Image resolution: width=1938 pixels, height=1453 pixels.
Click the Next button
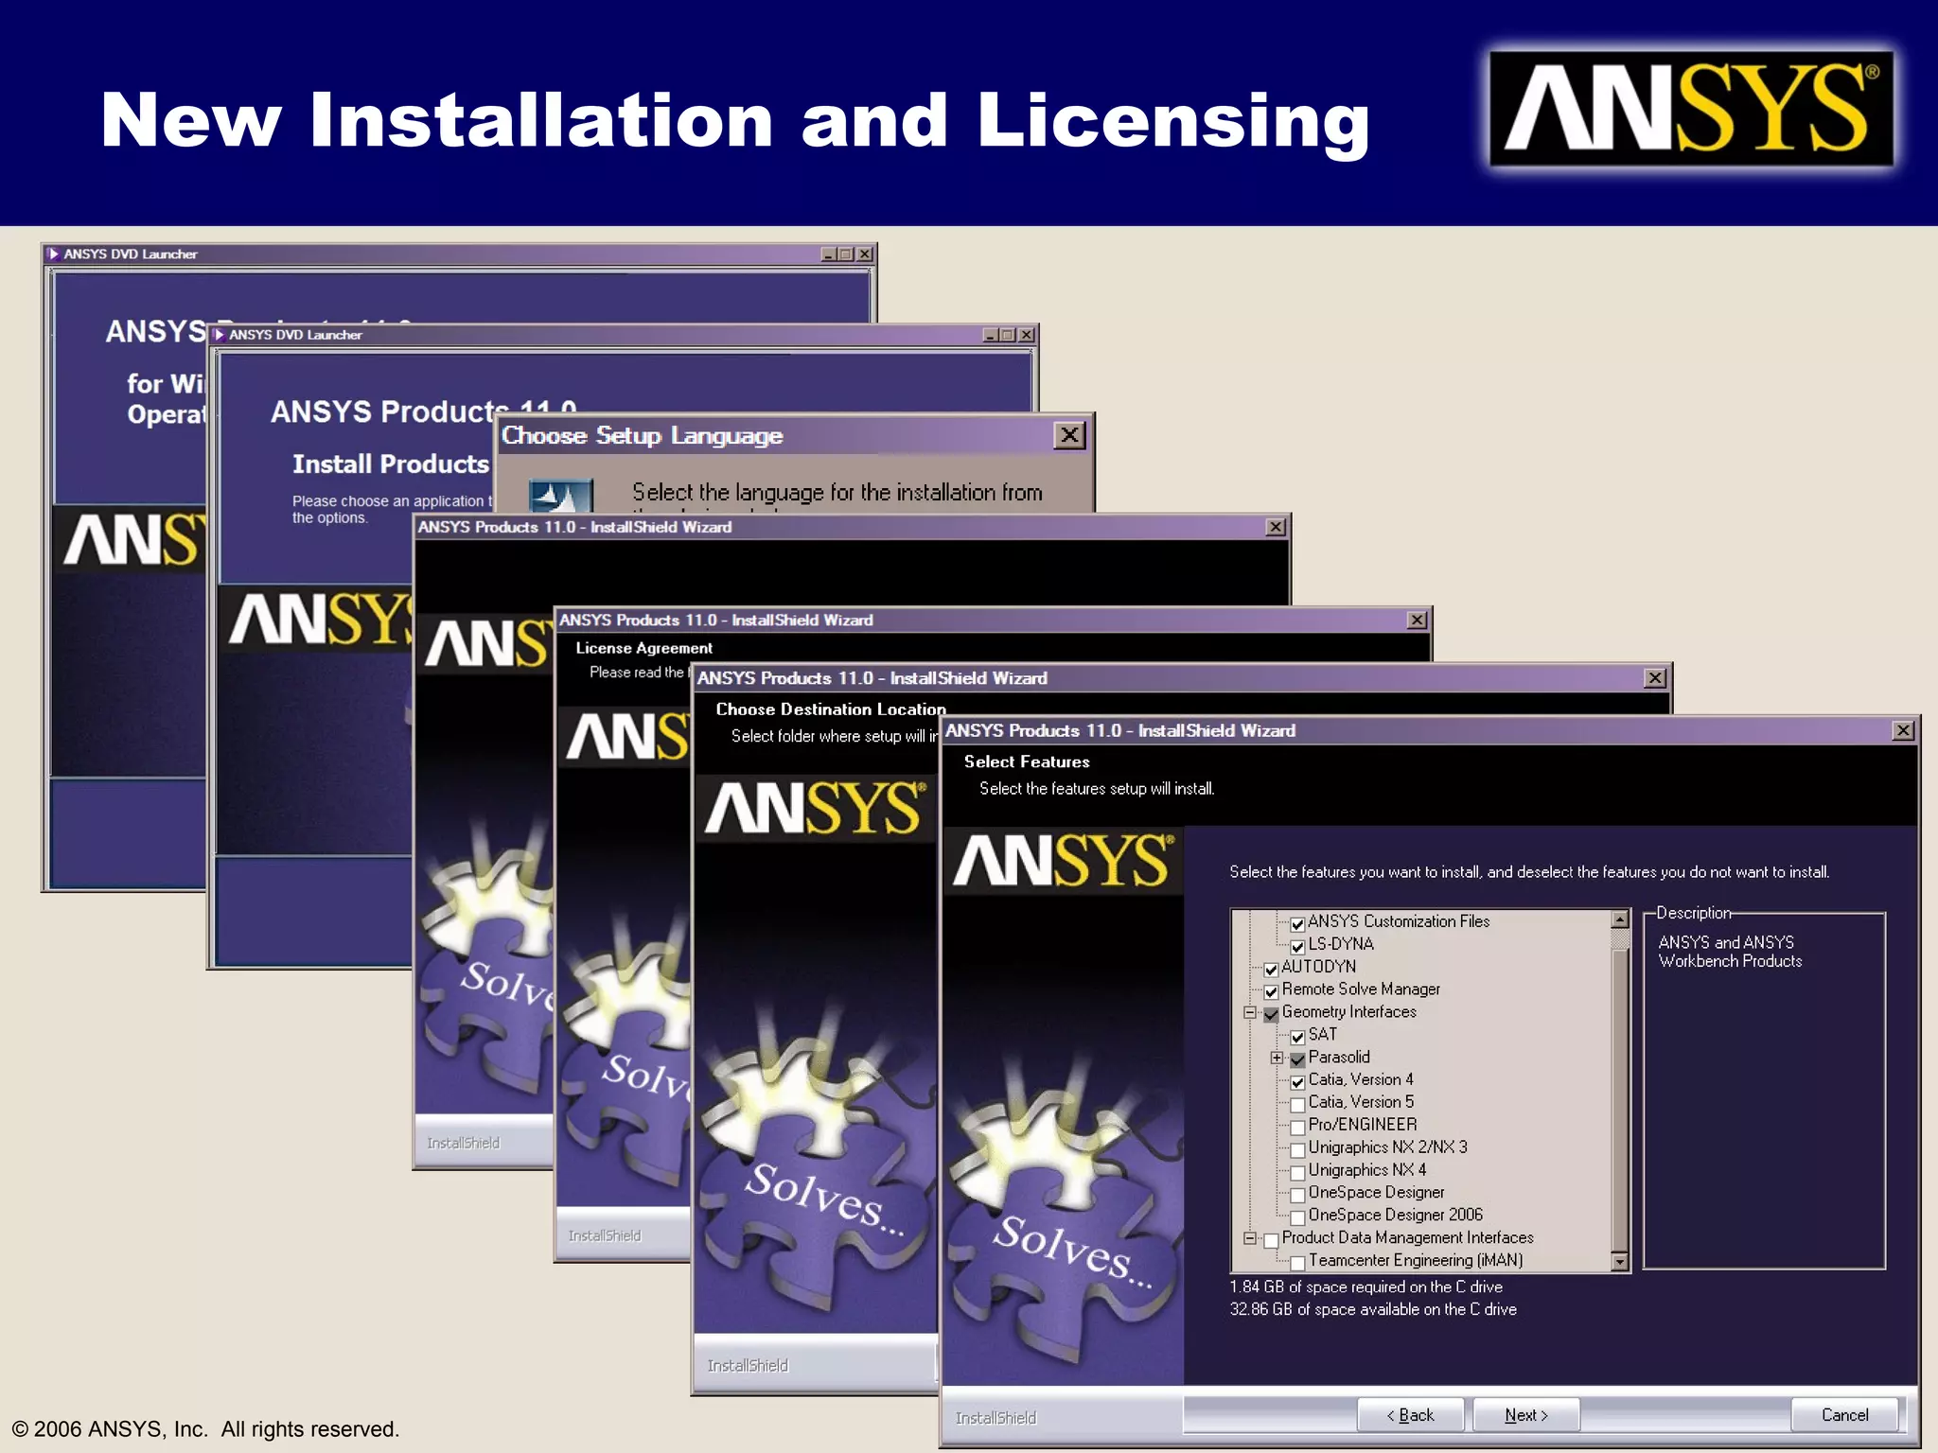coord(1526,1415)
